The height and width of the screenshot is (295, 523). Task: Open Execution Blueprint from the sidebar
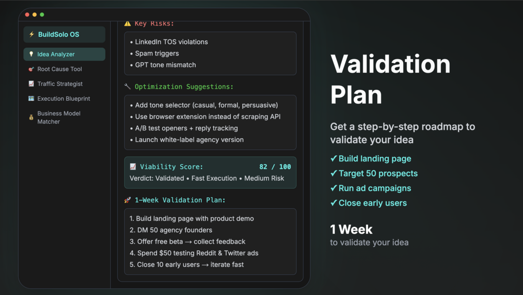65,99
